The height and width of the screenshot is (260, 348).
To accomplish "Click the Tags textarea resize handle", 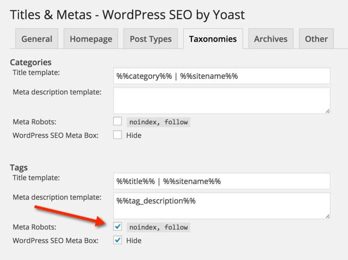I will pos(327,217).
